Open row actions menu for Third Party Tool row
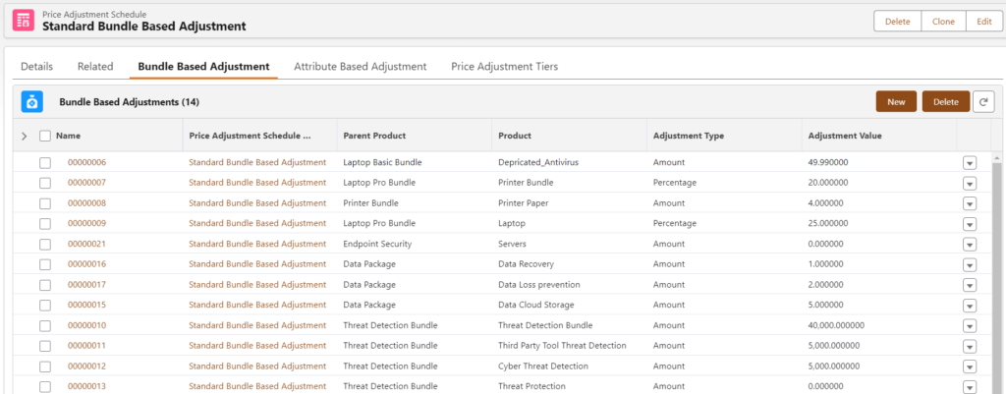The height and width of the screenshot is (394, 1006). point(970,347)
